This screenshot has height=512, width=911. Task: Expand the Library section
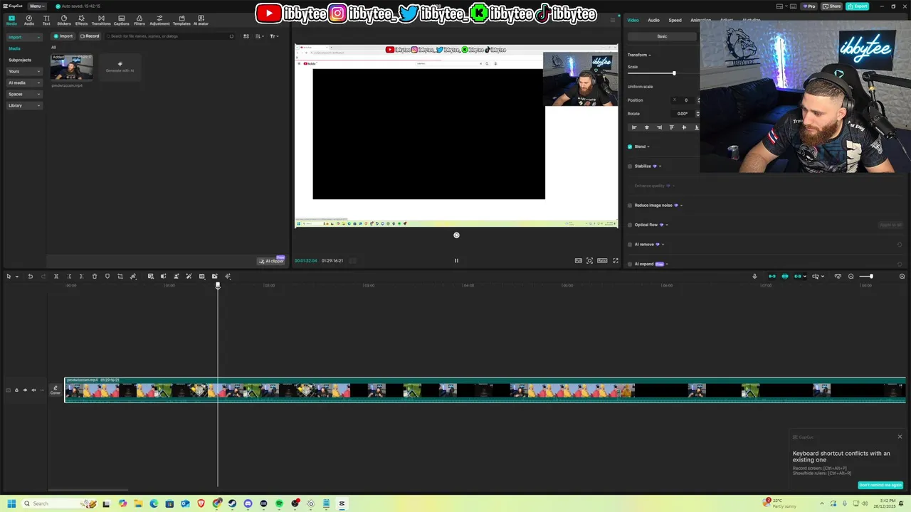(23, 105)
